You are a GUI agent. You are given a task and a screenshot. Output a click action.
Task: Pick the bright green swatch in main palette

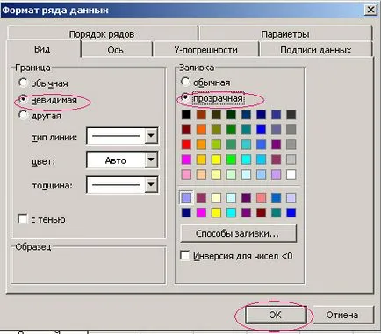click(x=231, y=160)
